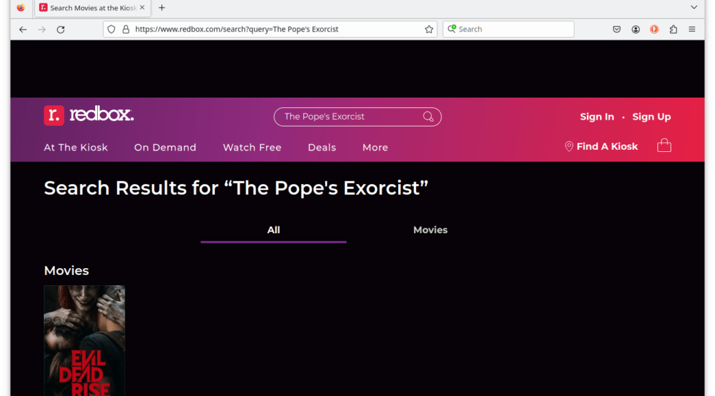
Task: Open the On Demand menu
Action: [165, 148]
